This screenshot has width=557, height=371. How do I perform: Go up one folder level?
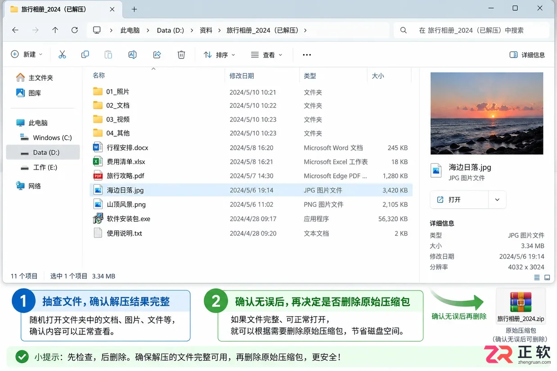click(x=55, y=30)
